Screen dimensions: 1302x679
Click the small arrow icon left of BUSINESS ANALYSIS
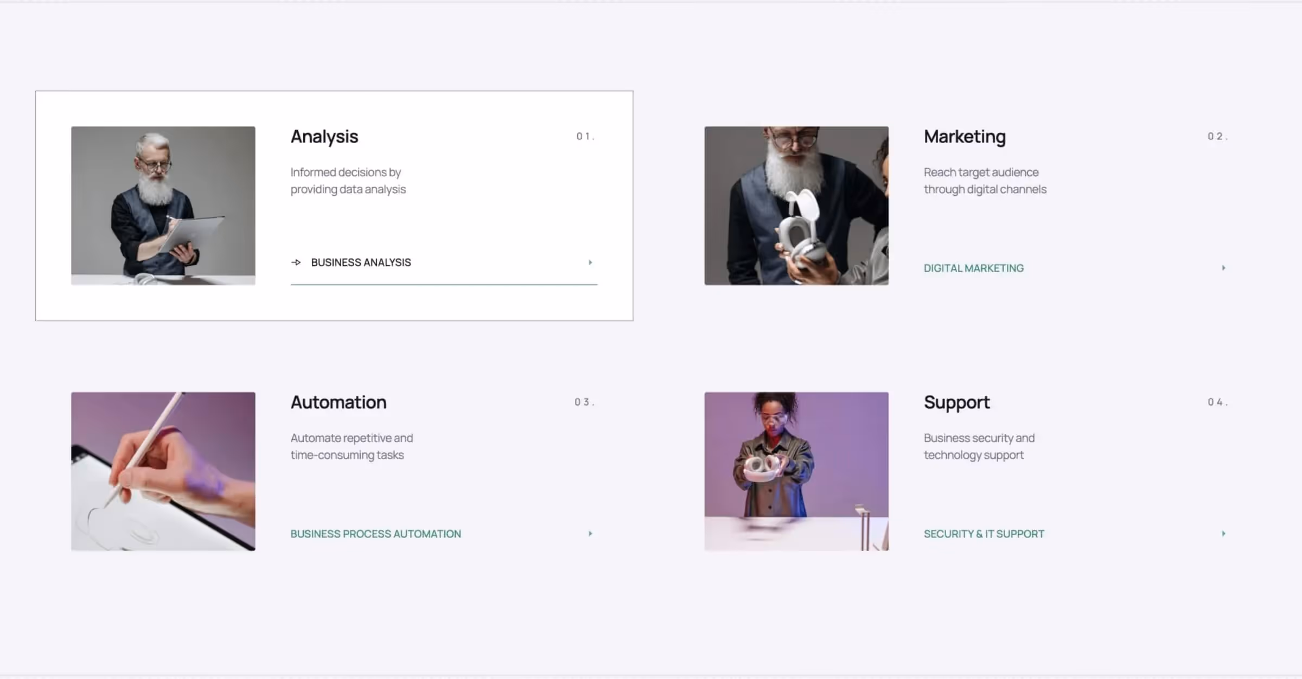(x=296, y=262)
